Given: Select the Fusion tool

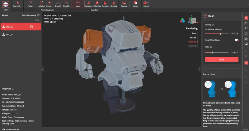Looking at the screenshot, I should (x=30, y=4).
